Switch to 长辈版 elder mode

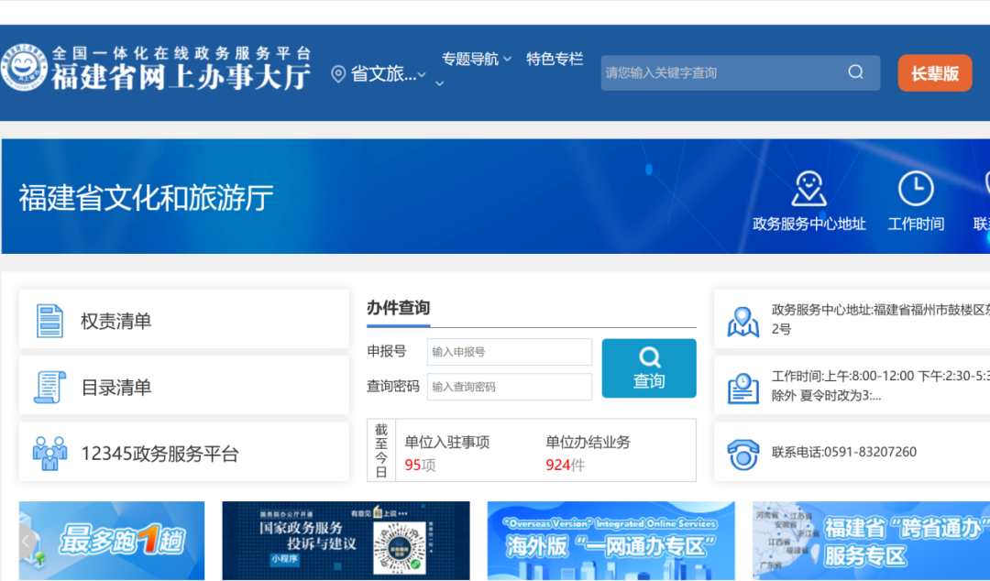point(934,73)
